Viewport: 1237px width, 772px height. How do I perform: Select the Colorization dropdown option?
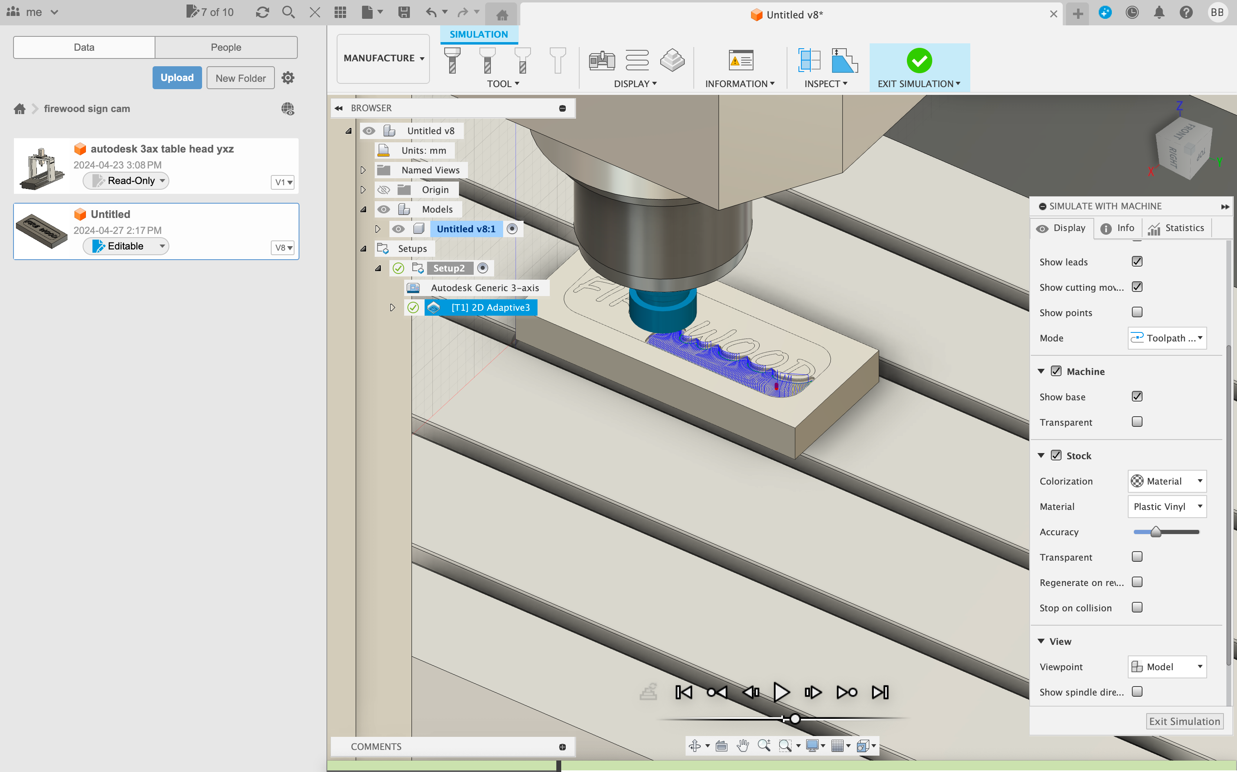click(x=1166, y=480)
